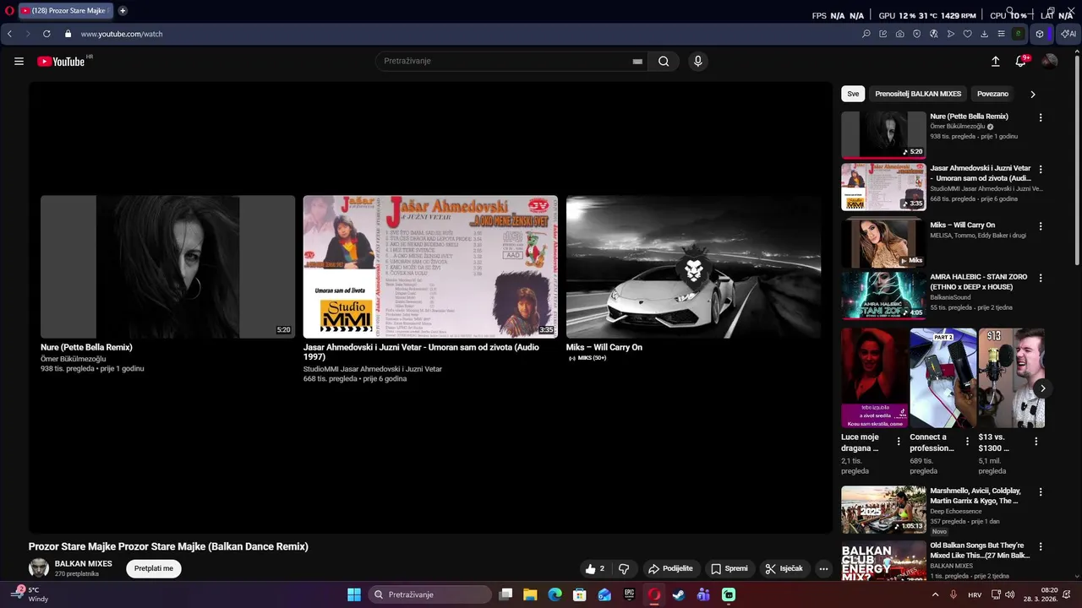Open Opera send/flow arrow icon
The height and width of the screenshot is (608, 1082).
pyautogui.click(x=950, y=34)
